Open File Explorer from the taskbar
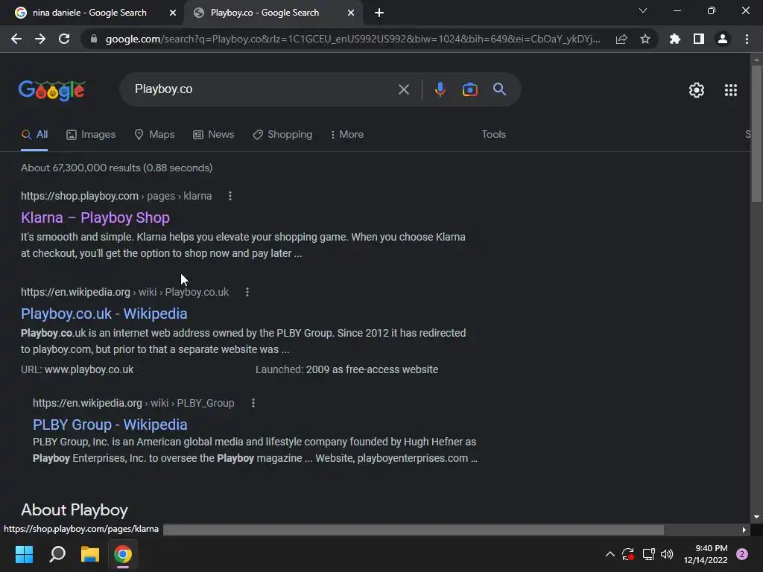 click(89, 554)
